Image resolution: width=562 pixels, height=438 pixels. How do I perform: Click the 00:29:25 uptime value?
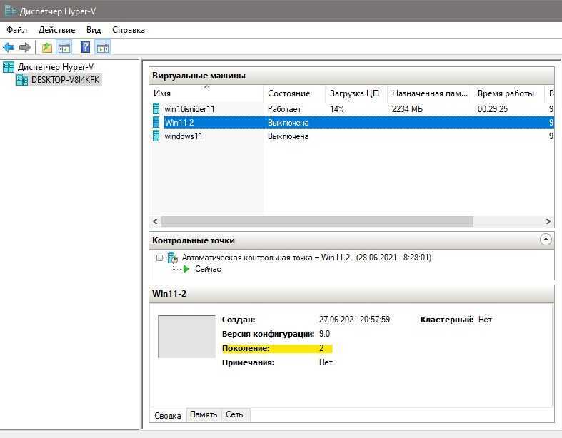(x=493, y=109)
